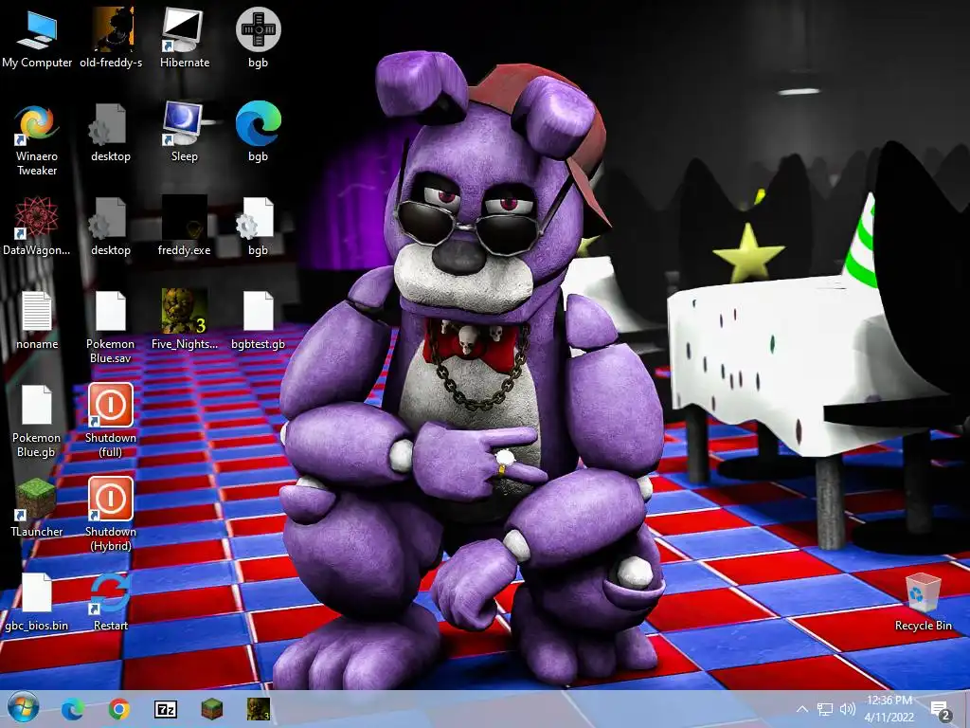Open the volume control tray icon

848,709
